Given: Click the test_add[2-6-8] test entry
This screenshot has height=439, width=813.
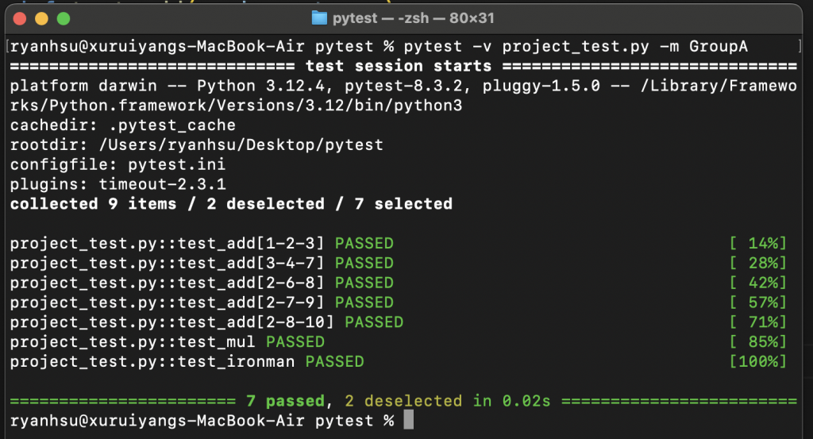Looking at the screenshot, I should click(202, 283).
